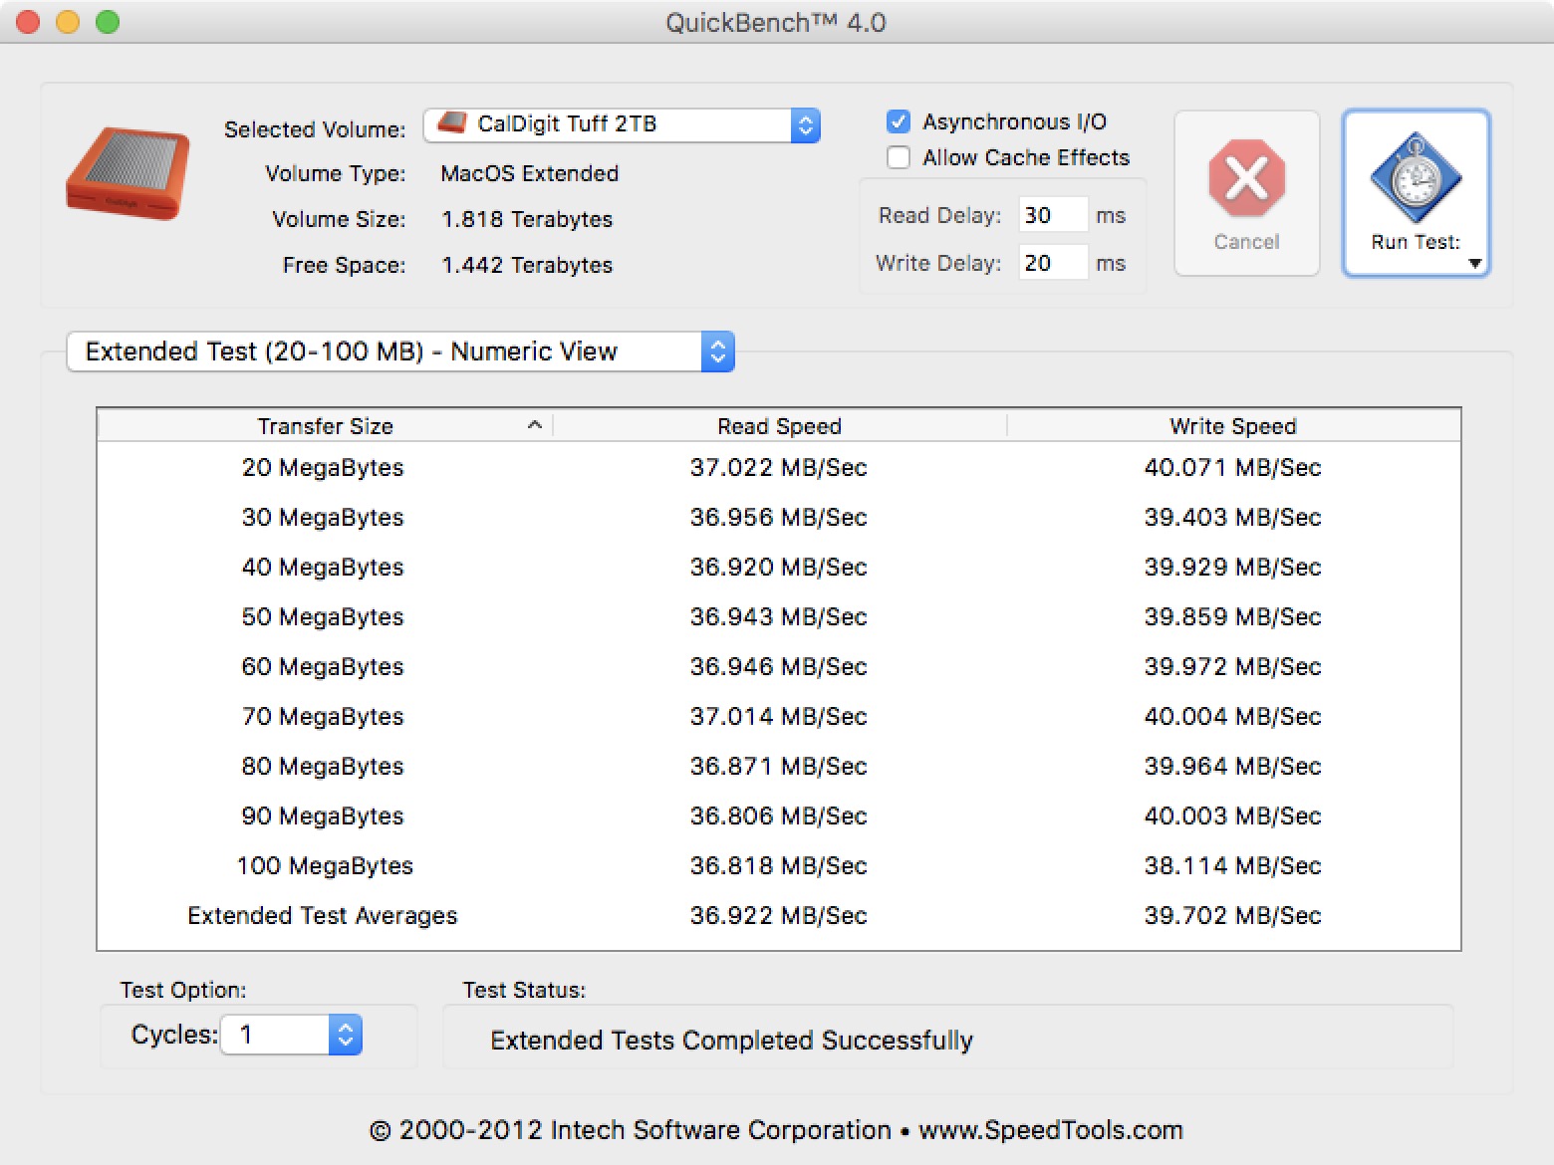Open the Run Test options arrow
Viewport: 1554px width, 1165px height.
(1475, 264)
